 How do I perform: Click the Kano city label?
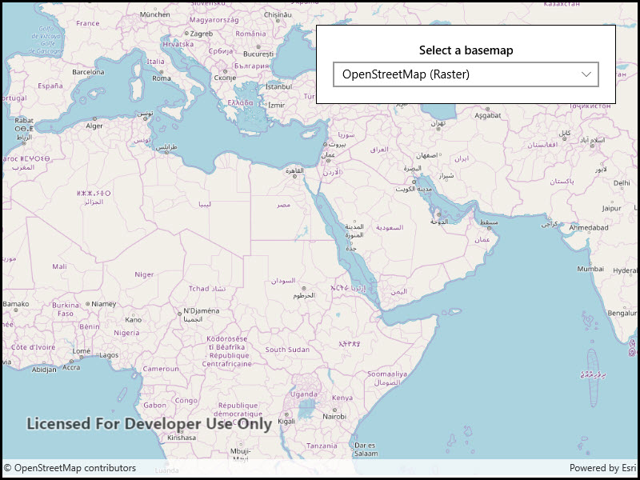(x=134, y=319)
